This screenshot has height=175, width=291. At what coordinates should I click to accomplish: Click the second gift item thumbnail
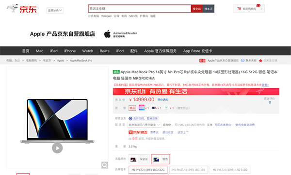tap(154, 108)
